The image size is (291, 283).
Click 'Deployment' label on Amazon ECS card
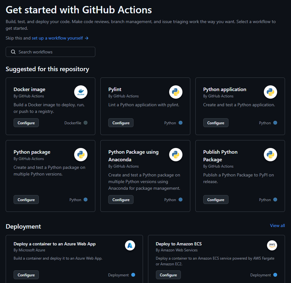coord(261,275)
